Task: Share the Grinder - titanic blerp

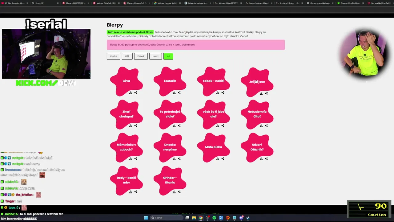Action: pyautogui.click(x=179, y=192)
